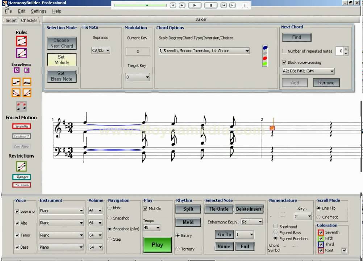This screenshot has width=363, height=261.
Task: Increase the repeated notes stepper
Action: [346, 49]
